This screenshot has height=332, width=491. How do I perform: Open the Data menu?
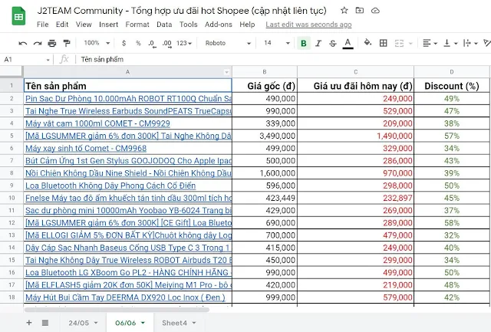[x=164, y=25]
